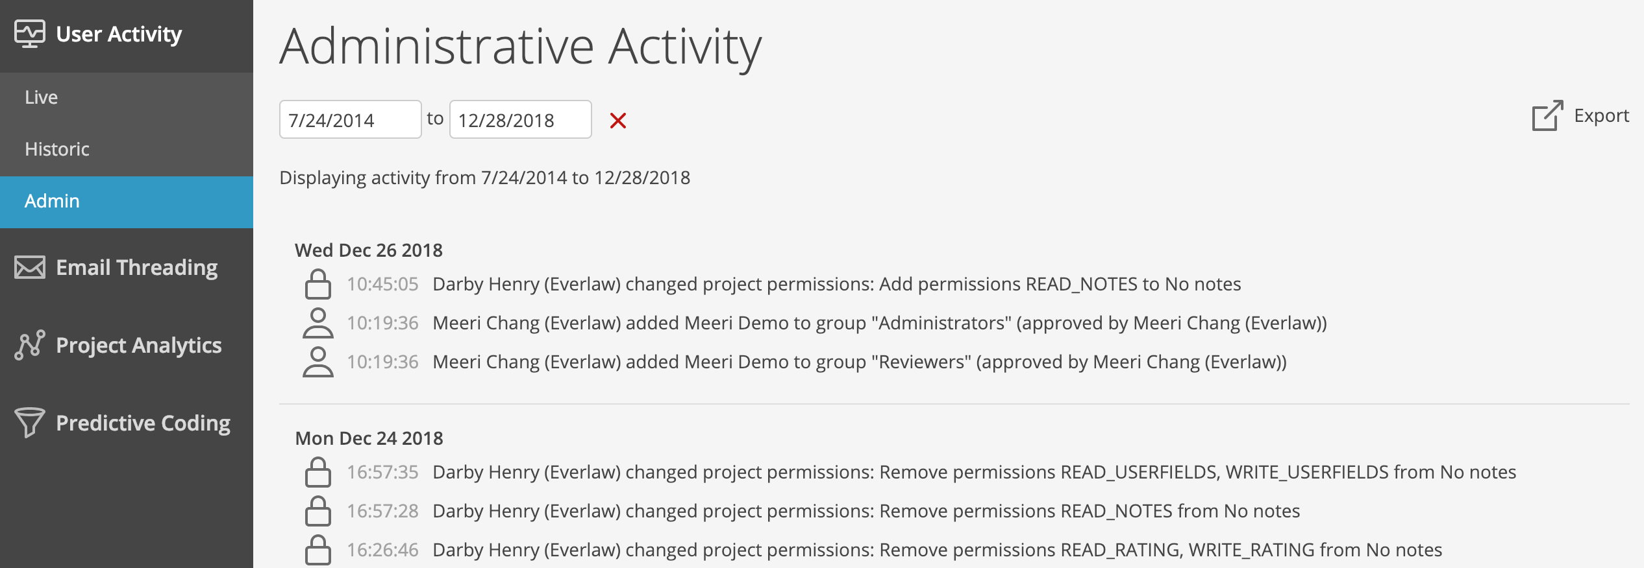Click the end date field showing 12/28/2018

(519, 119)
